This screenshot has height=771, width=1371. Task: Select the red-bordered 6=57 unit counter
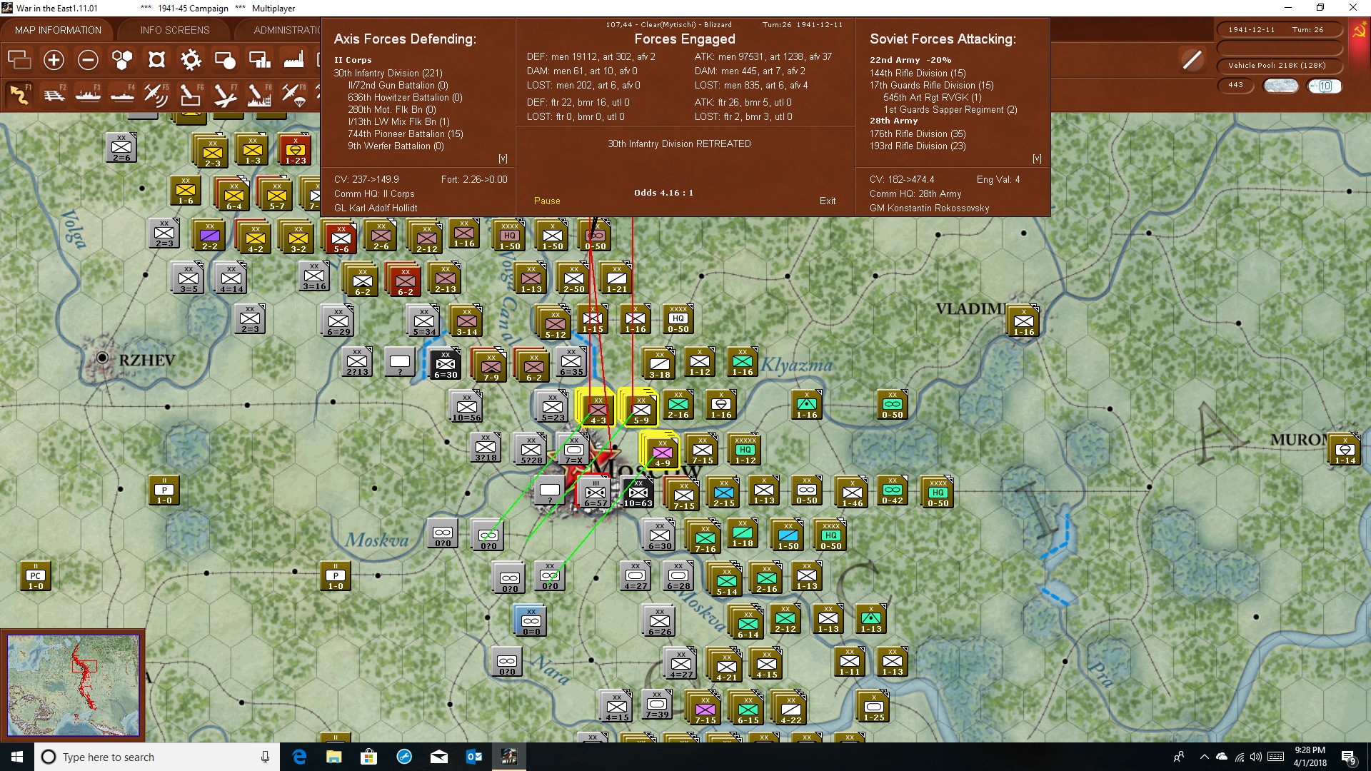pos(595,493)
